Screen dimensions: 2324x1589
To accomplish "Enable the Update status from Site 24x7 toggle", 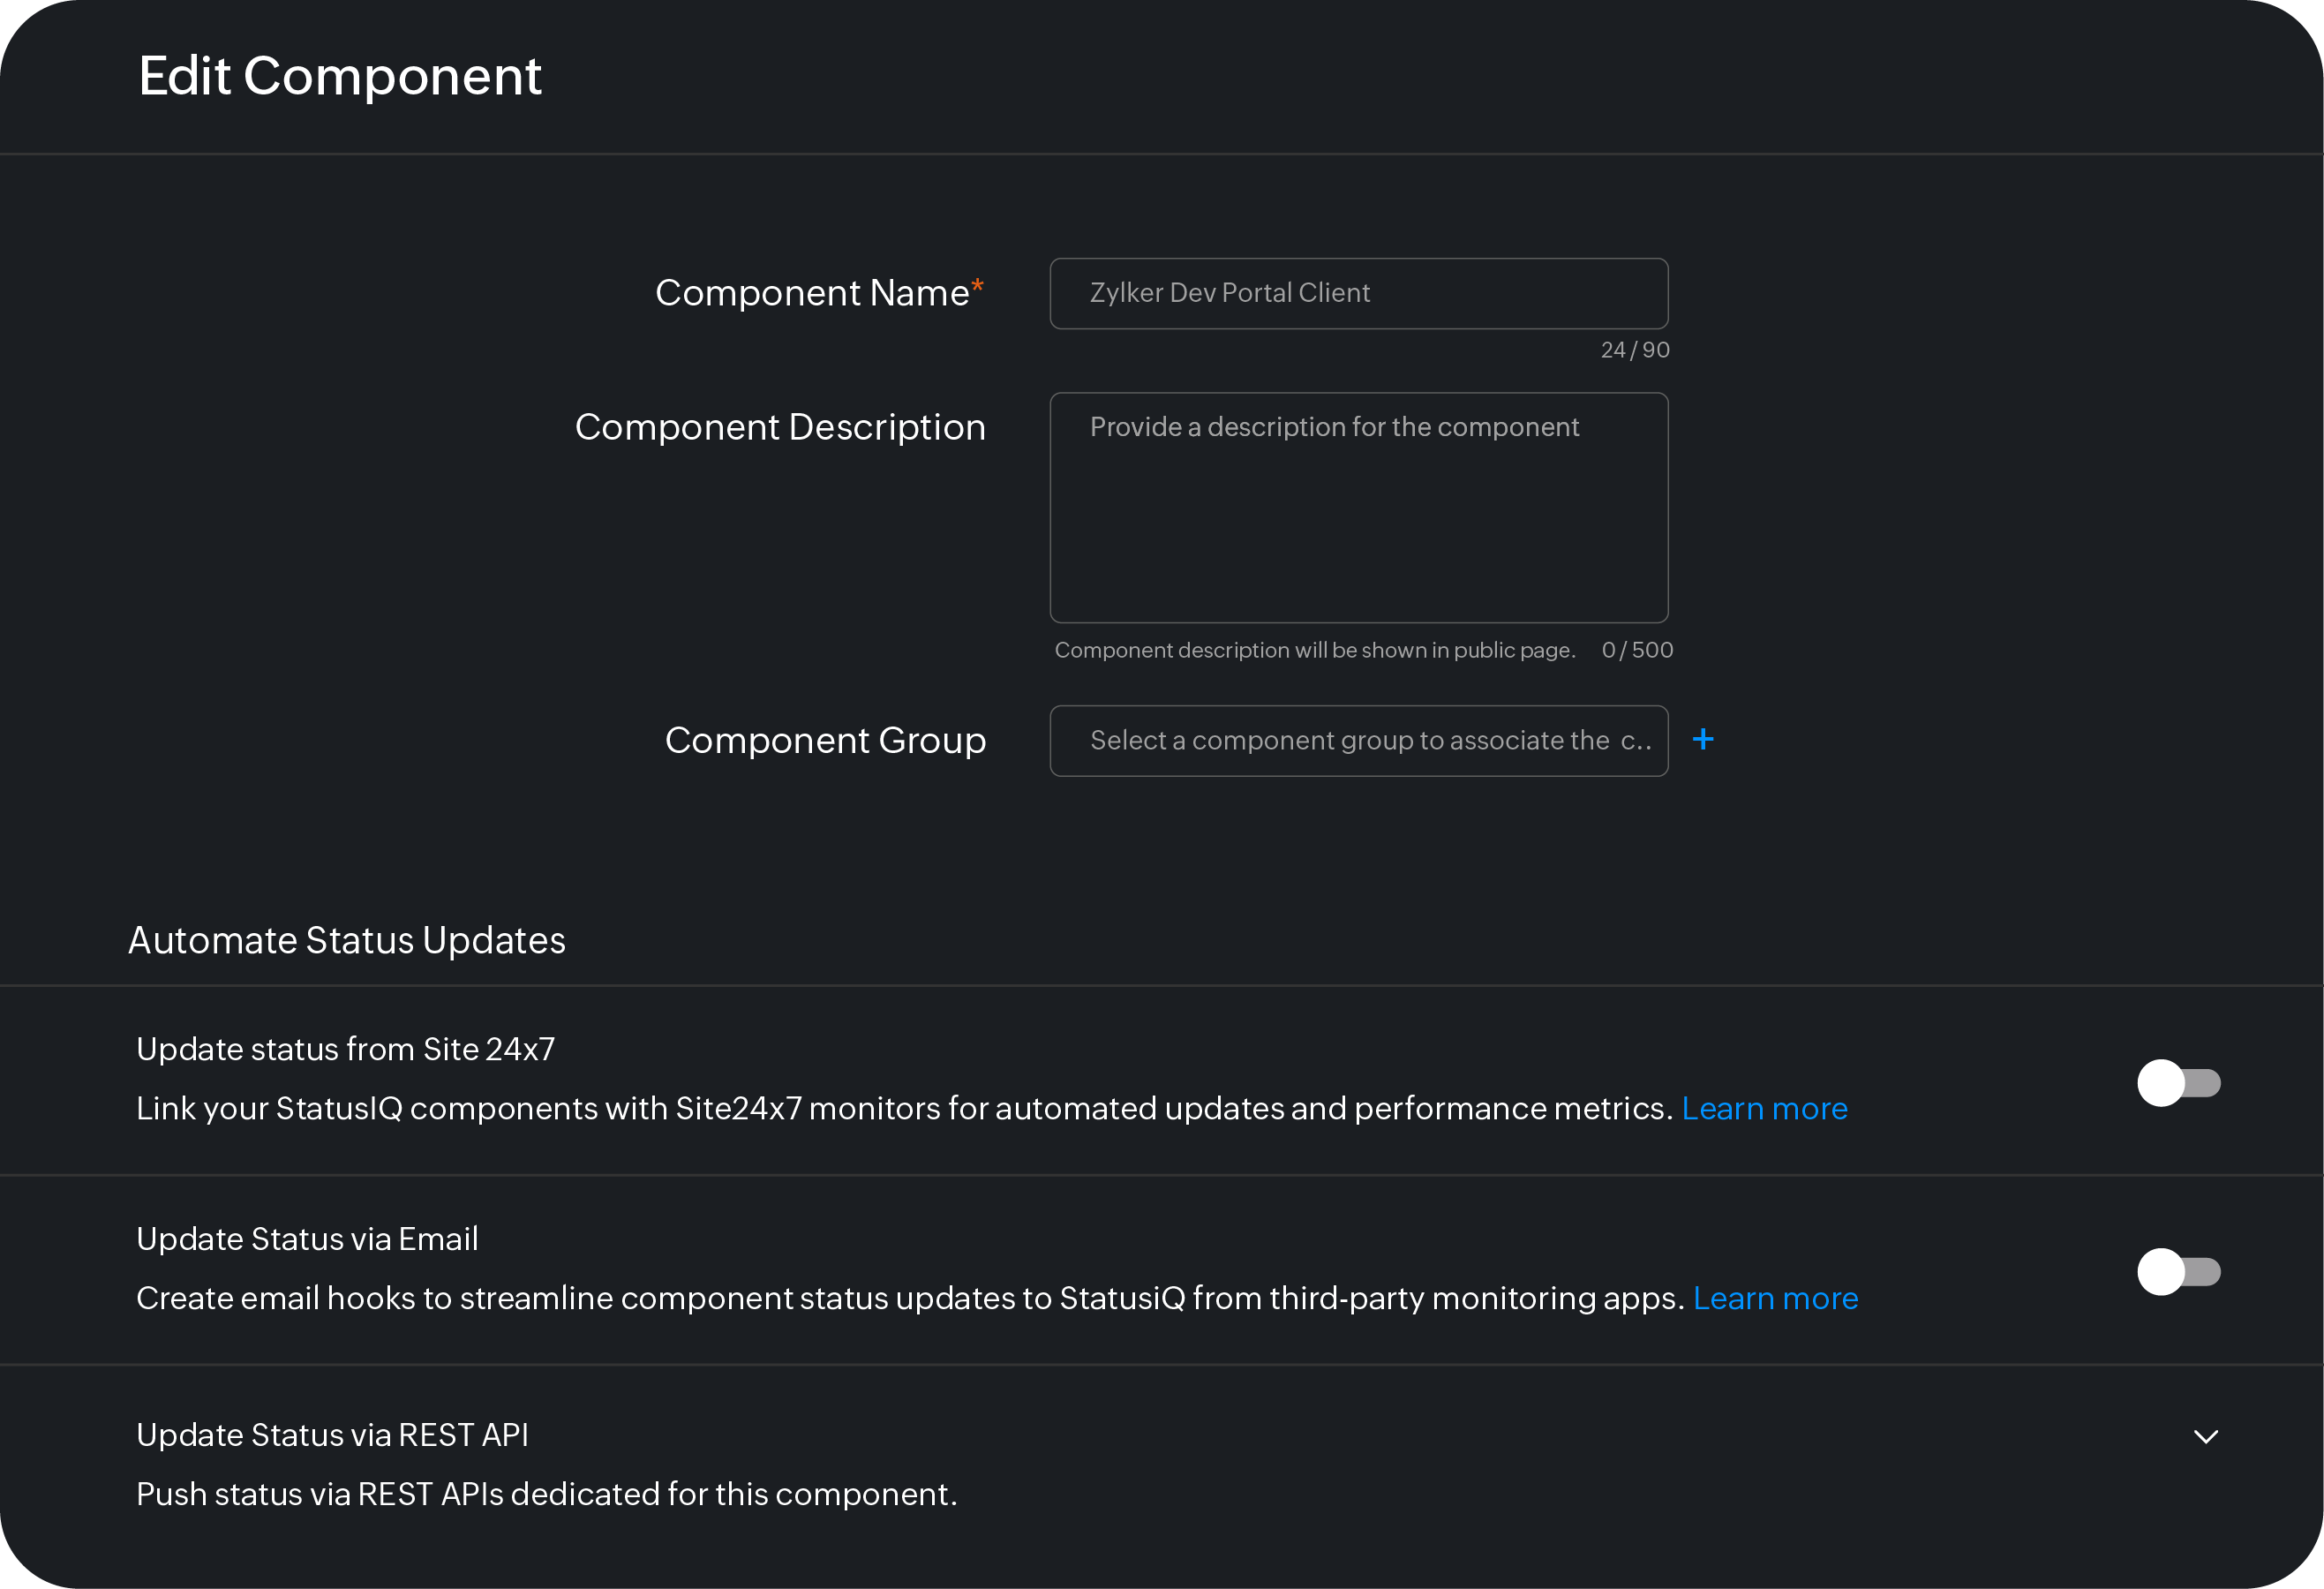I will [x=2180, y=1083].
